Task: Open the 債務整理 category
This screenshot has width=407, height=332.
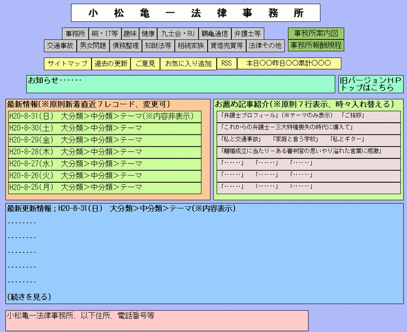Action: 126,45
